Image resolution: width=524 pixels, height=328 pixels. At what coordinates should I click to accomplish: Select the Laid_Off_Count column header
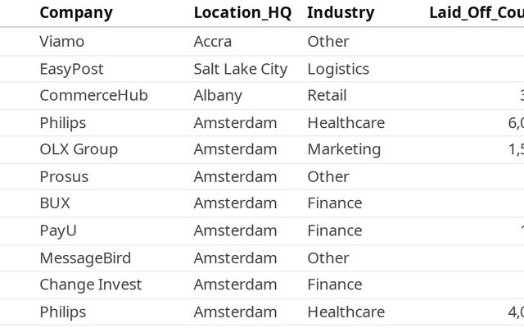coord(476,13)
